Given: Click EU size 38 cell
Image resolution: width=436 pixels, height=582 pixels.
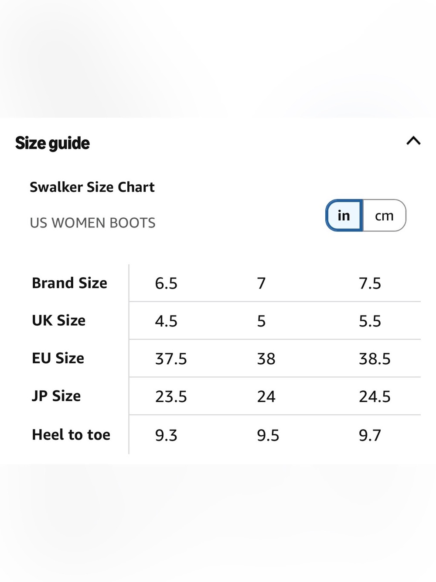Looking at the screenshot, I should click(x=266, y=359).
